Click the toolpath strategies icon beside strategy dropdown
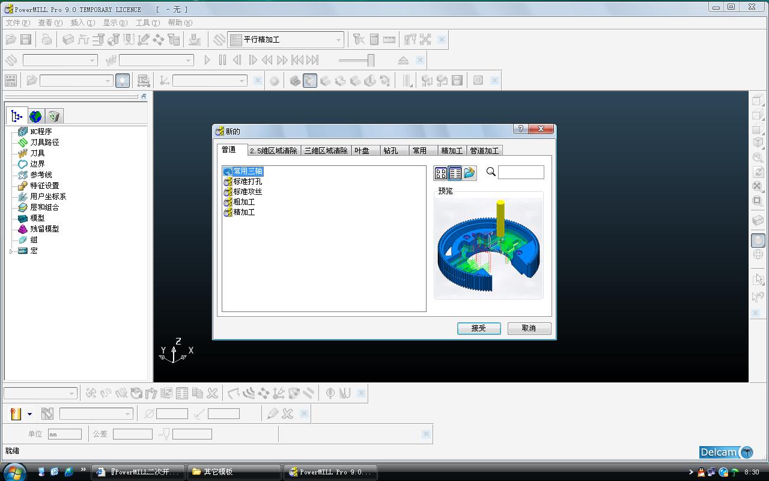Image resolution: width=769 pixels, height=481 pixels. 219,40
